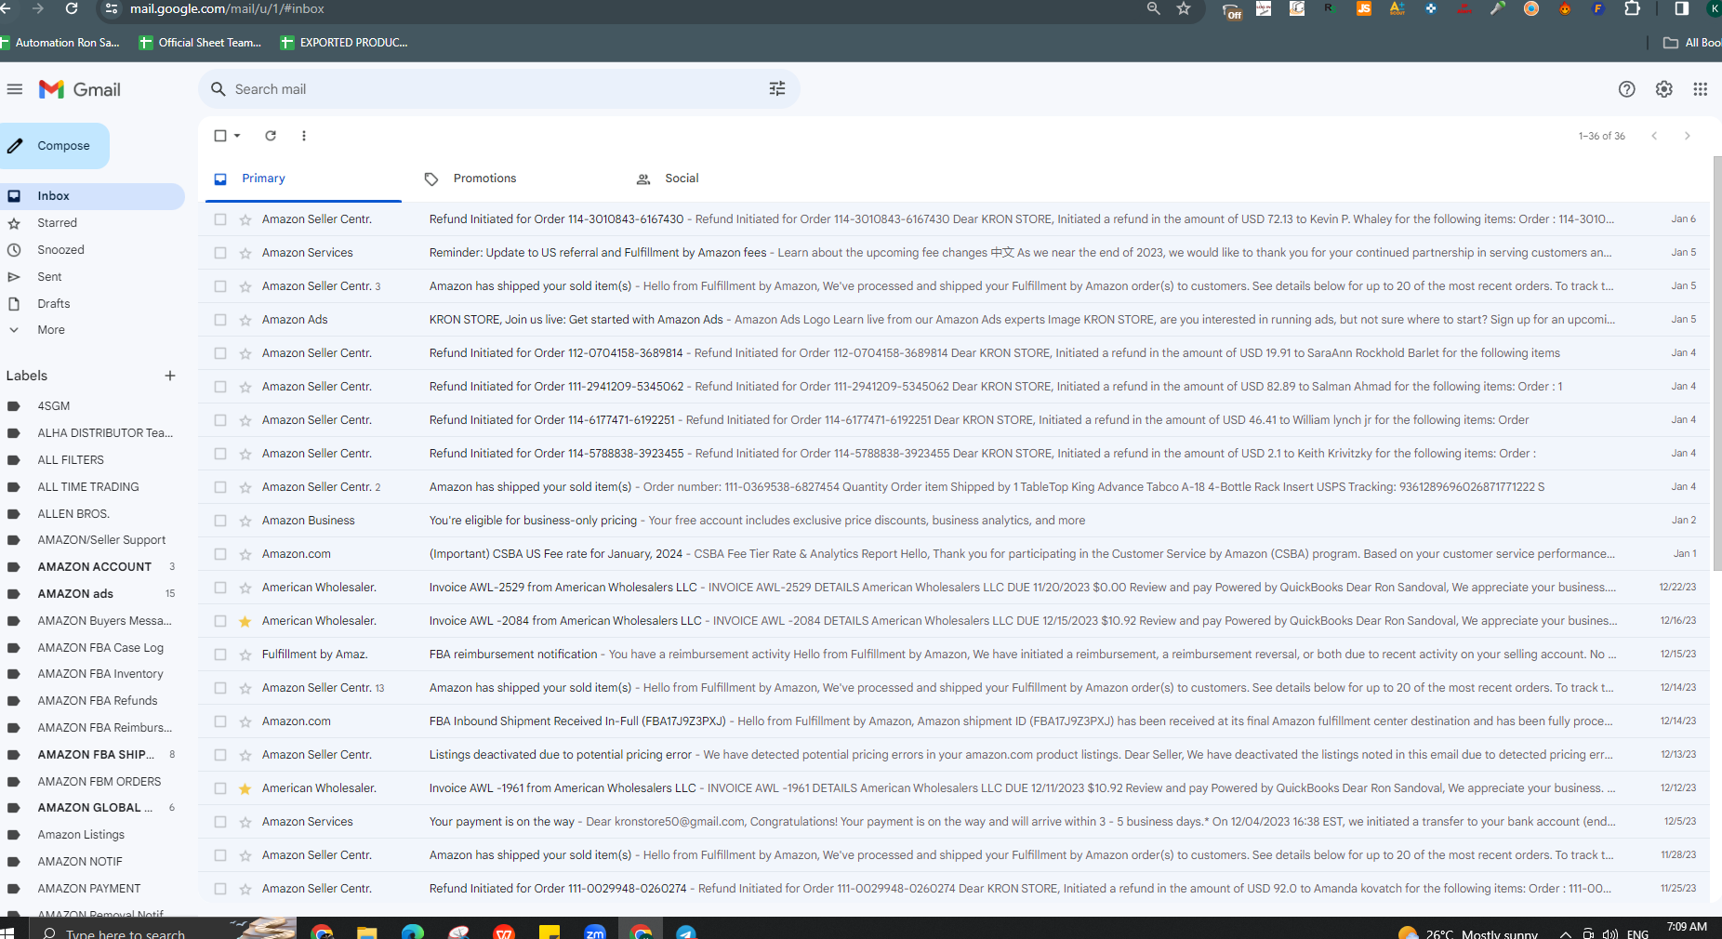Open the FBA Inbound Shipment Received In-Full email
Viewport: 1722px width, 939px height.
click(954, 721)
